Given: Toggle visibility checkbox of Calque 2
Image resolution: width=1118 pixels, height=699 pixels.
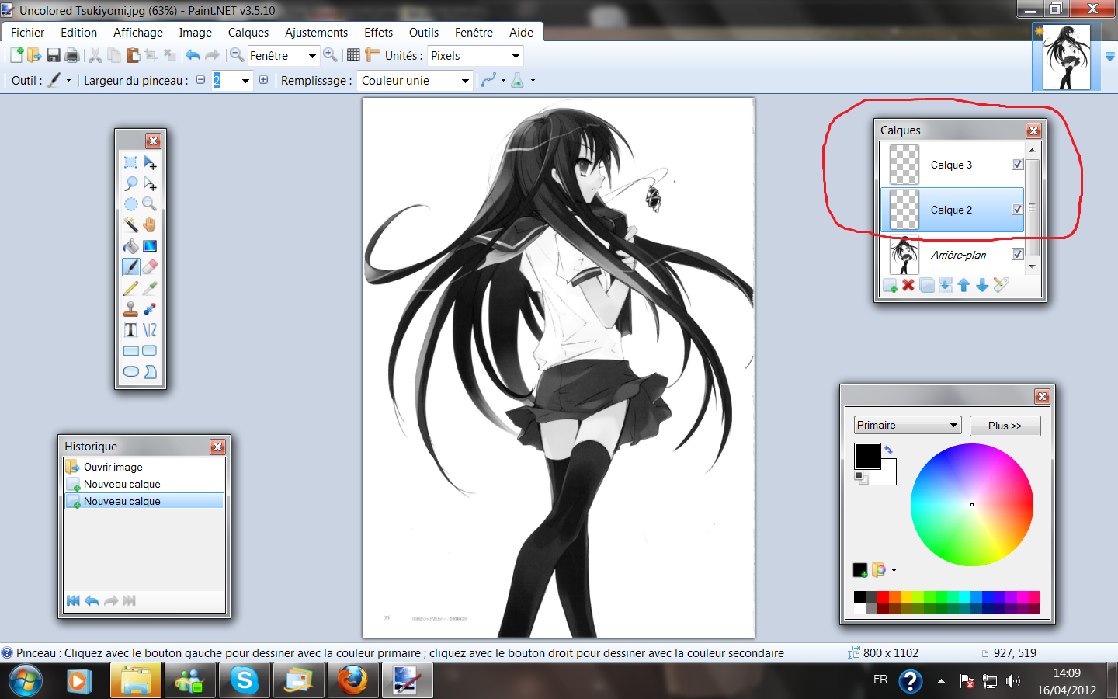Looking at the screenshot, I should tap(1017, 209).
